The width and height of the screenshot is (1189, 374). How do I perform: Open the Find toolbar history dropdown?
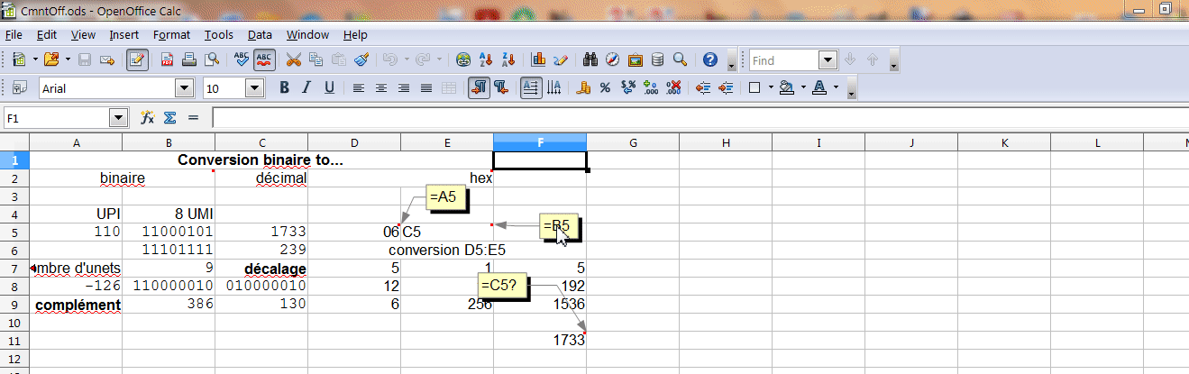click(x=828, y=60)
